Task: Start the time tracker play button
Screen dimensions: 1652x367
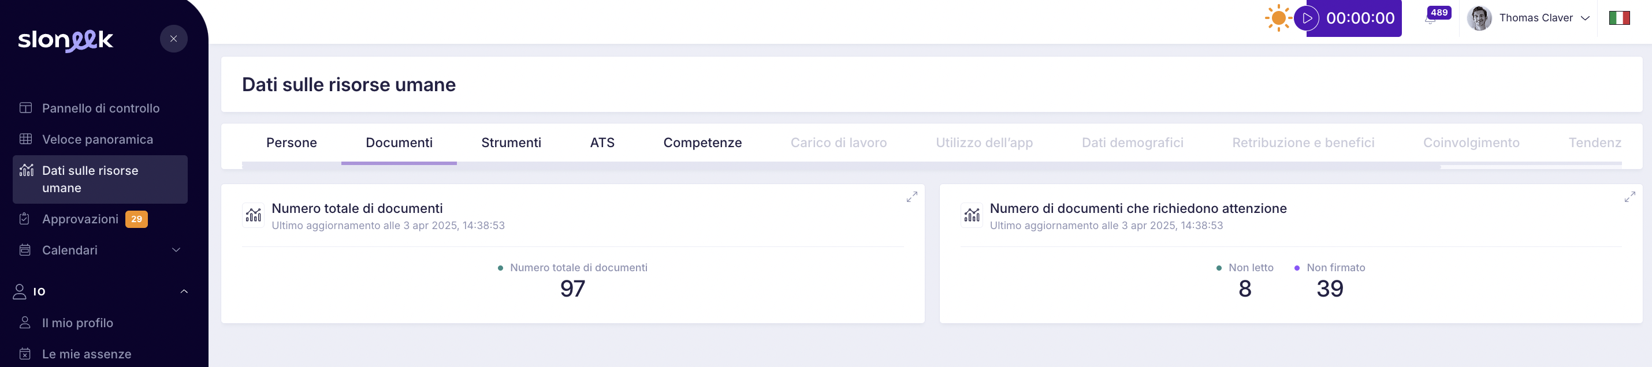Action: [1307, 18]
